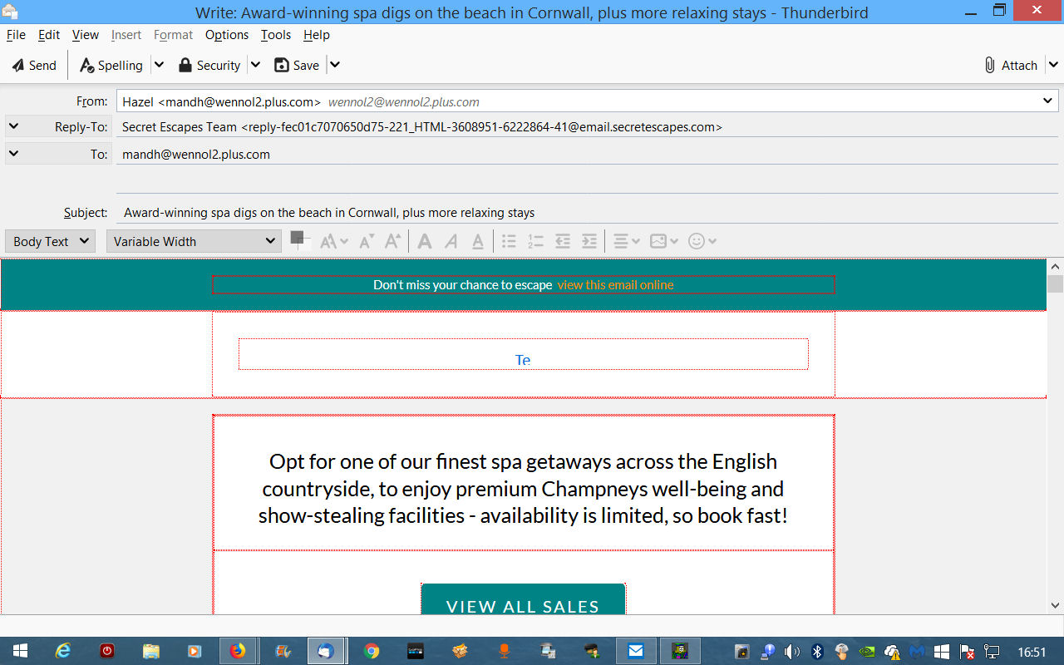
Task: Expand the Security options dropdown arrow
Action: tap(256, 65)
